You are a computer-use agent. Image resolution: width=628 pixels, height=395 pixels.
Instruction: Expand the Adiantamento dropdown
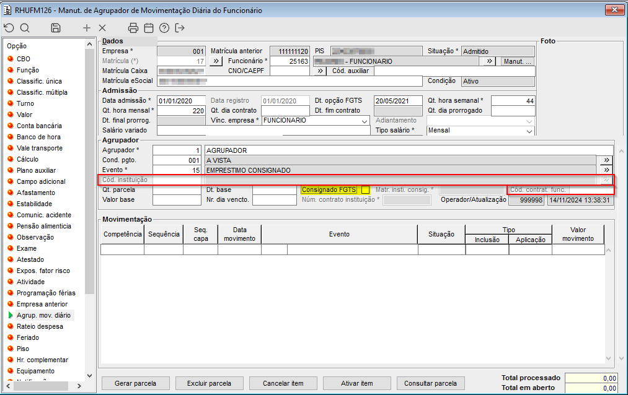(529, 121)
